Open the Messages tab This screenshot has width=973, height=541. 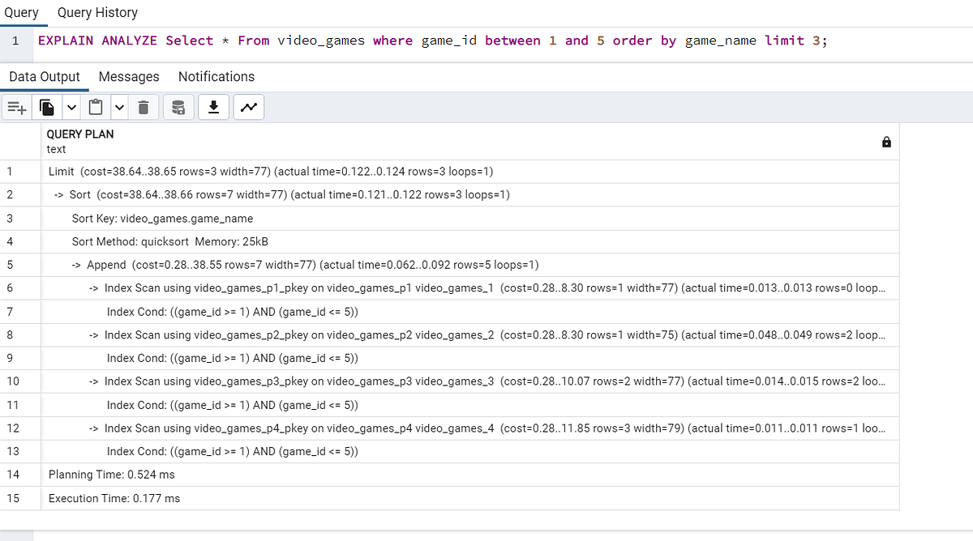[129, 77]
